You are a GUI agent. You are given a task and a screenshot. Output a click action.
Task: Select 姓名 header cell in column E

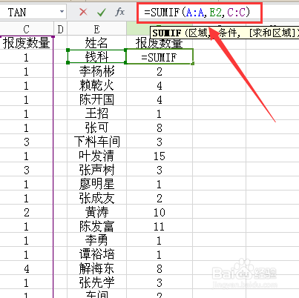pos(96,42)
